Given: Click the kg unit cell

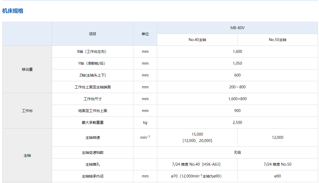Looking at the screenshot, I should (x=145, y=123).
